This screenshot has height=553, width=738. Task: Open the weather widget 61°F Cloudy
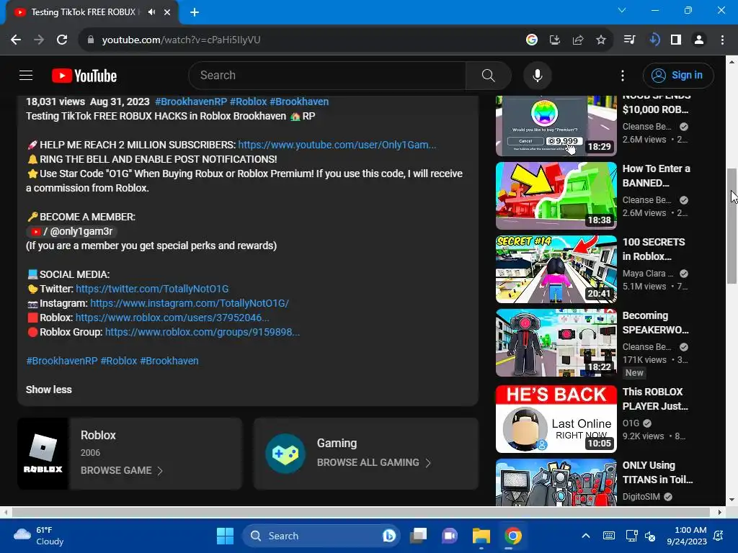[x=39, y=536]
